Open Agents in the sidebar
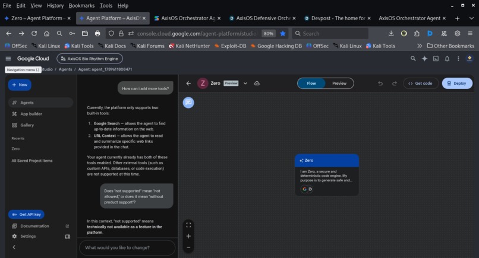479x258 pixels. pos(40,103)
